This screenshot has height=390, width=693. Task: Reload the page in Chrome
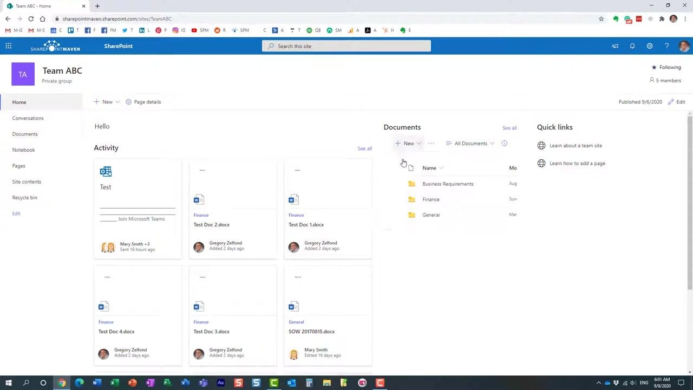pos(31,19)
